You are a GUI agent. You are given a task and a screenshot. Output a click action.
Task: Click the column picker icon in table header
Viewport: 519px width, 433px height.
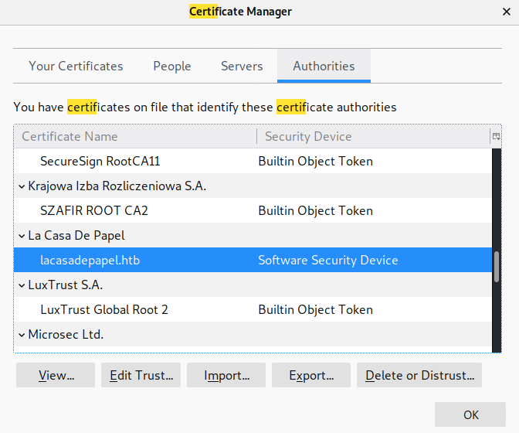coord(496,136)
